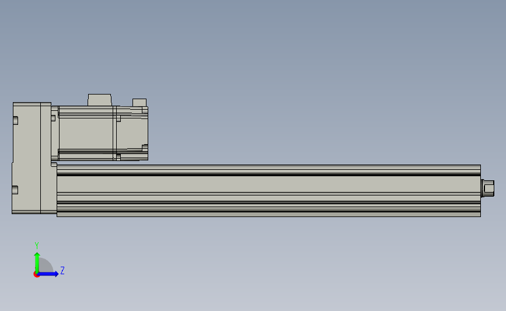The width and height of the screenshot is (506, 311).
Task: Select the long extruded actuator body
Action: coord(268,191)
